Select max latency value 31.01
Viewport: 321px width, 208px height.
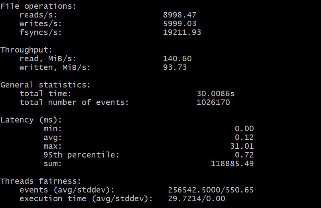[x=242, y=146]
